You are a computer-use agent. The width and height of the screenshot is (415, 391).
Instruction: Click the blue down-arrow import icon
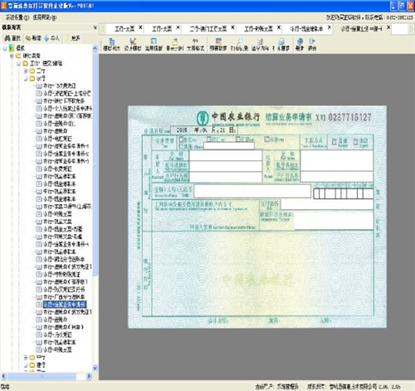pos(46,38)
